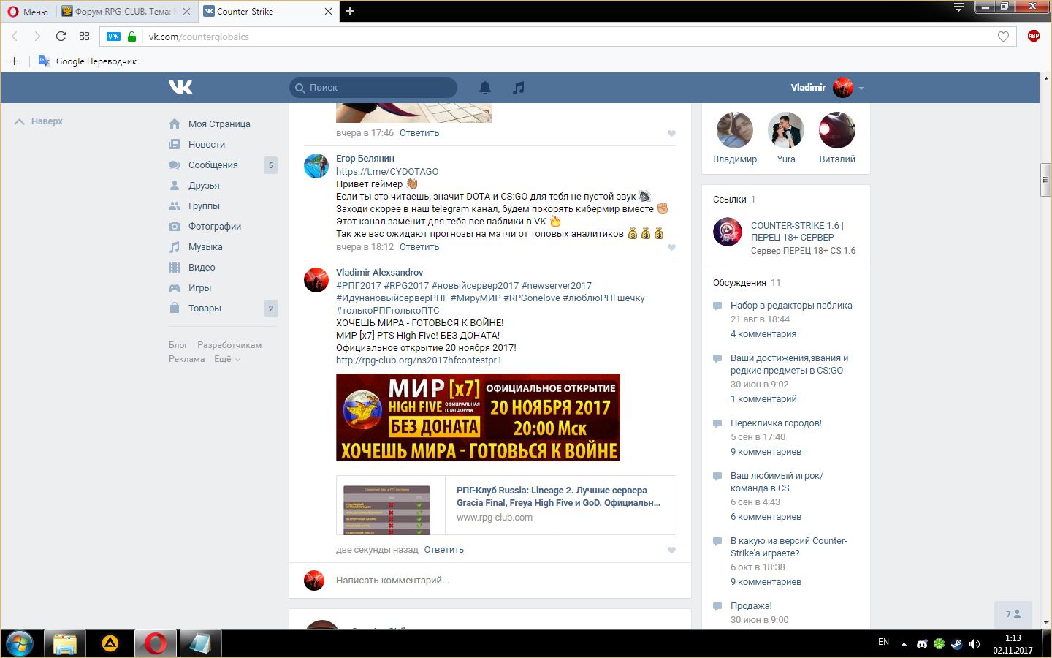Open the notifications bell

(484, 88)
